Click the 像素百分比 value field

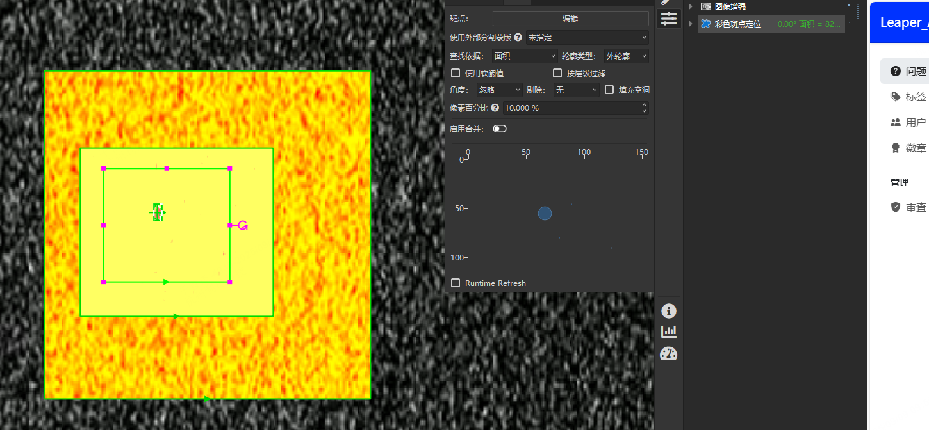570,107
